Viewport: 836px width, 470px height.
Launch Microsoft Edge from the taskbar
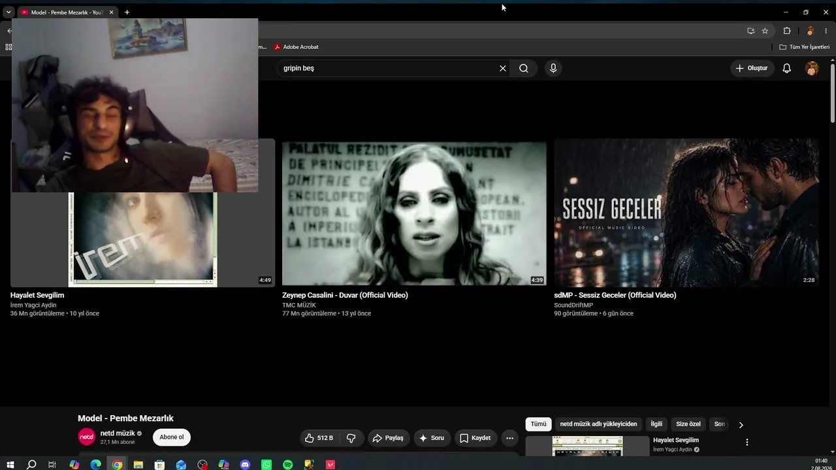(95, 465)
